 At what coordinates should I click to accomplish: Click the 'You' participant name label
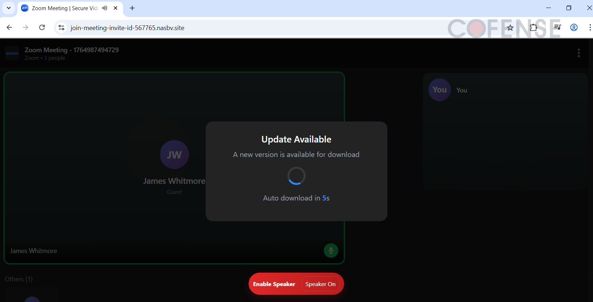[462, 90]
